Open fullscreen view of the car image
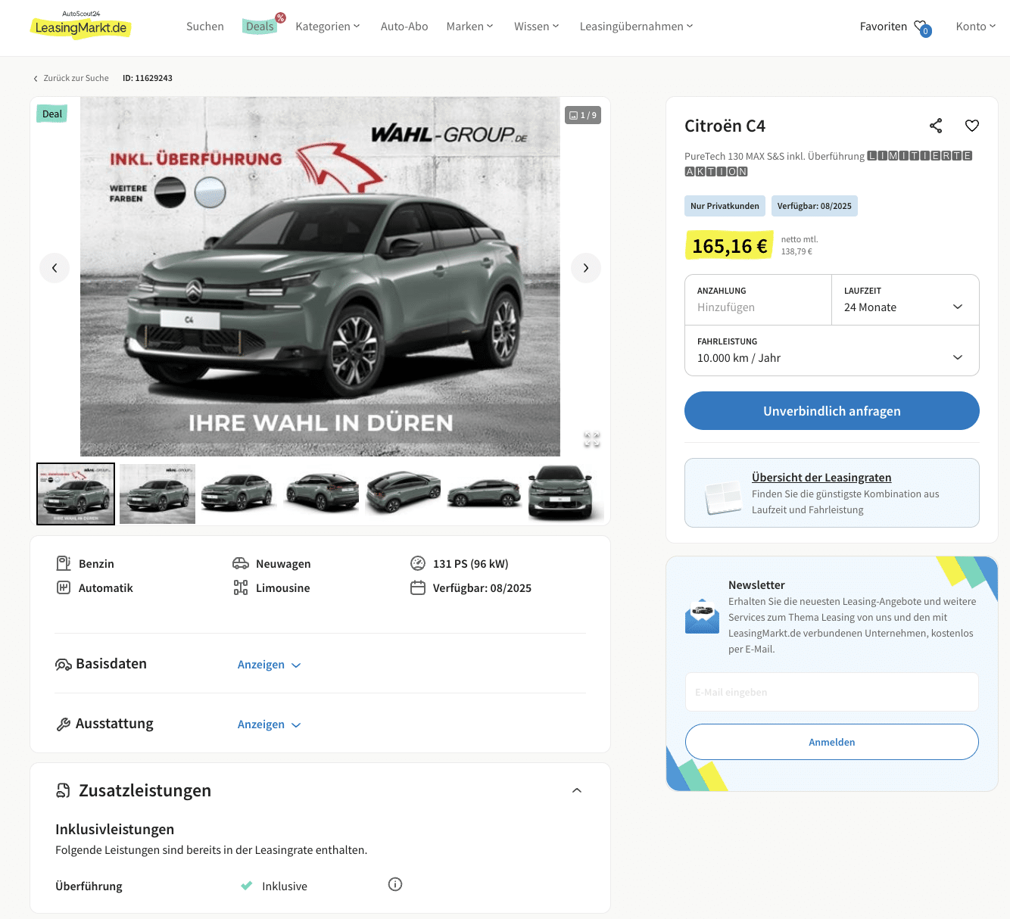This screenshot has height=919, width=1010. click(x=592, y=439)
